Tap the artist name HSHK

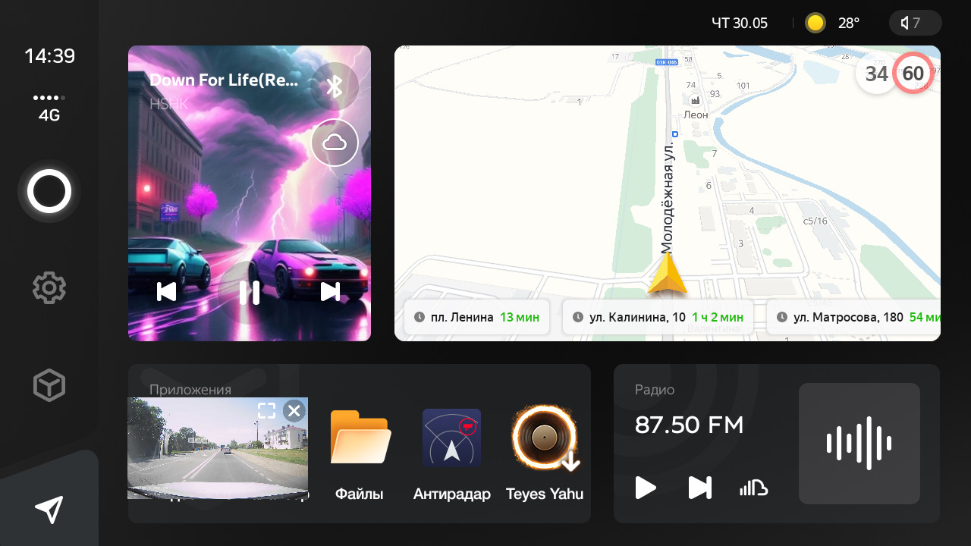click(x=168, y=105)
